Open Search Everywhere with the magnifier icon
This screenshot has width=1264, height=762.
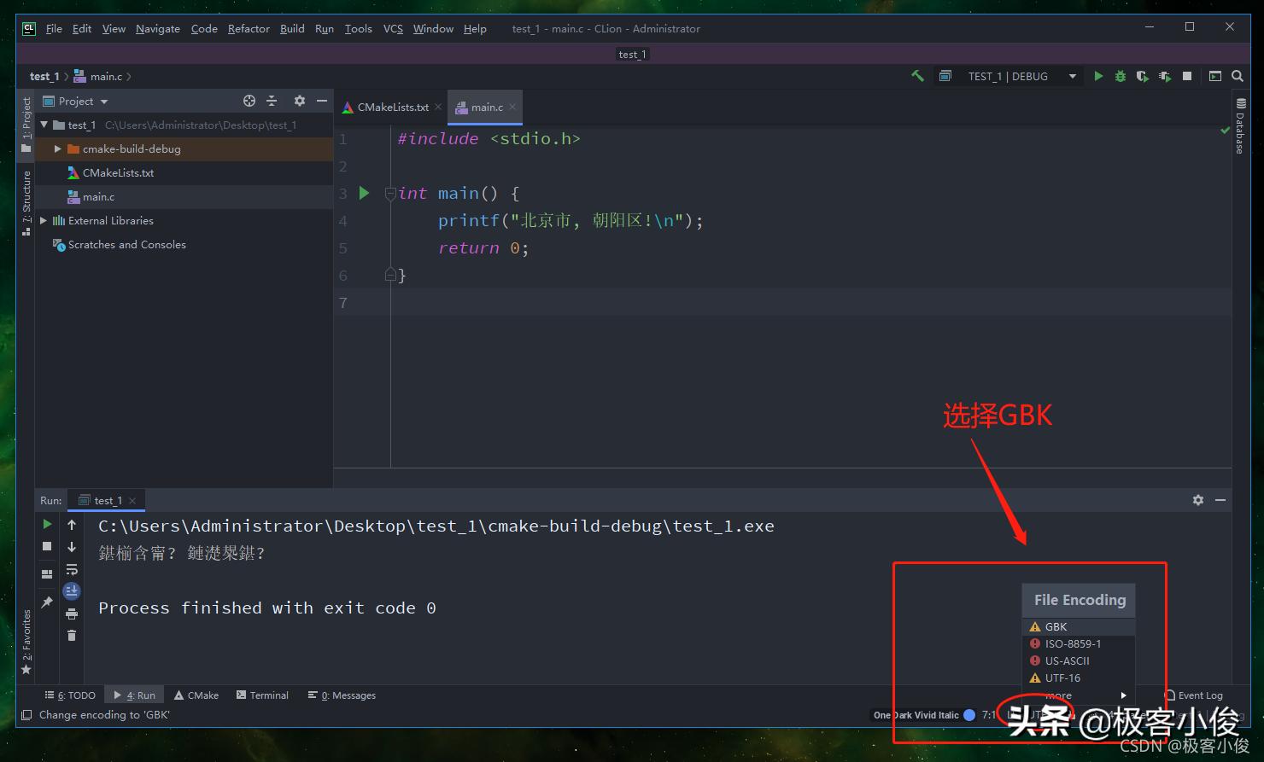tap(1238, 76)
